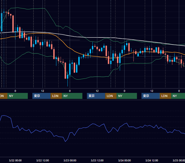This screenshot has width=185, height=163.
Task: Click the lowest blue candle near 3/23 00:00
Action: [x=67, y=77]
